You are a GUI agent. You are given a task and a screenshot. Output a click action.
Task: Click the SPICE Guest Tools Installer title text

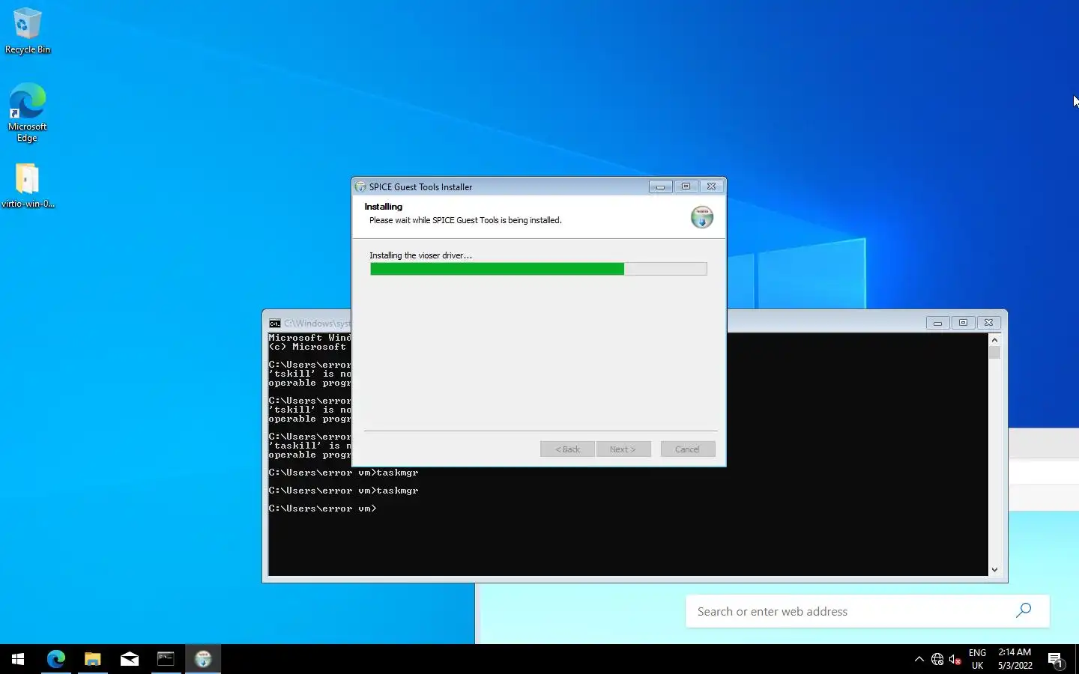coord(420,187)
